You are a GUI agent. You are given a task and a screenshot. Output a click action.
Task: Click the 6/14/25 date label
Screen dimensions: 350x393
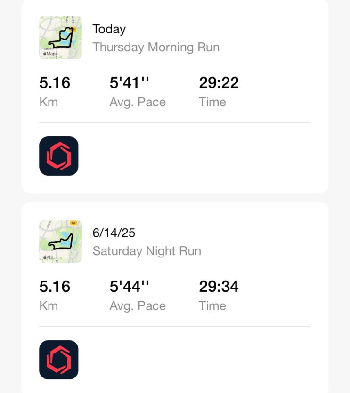pyautogui.click(x=114, y=233)
